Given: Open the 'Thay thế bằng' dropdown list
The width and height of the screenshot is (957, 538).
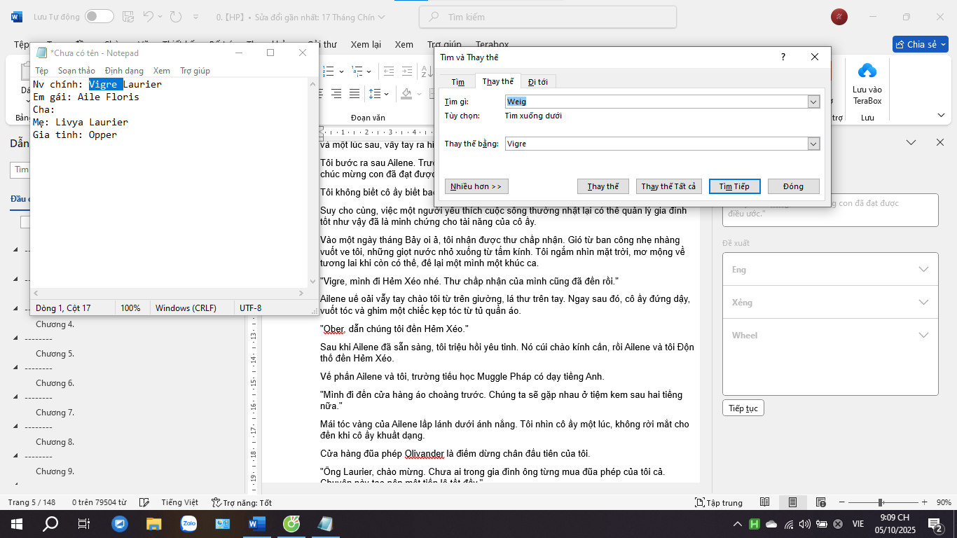Looking at the screenshot, I should 813,144.
